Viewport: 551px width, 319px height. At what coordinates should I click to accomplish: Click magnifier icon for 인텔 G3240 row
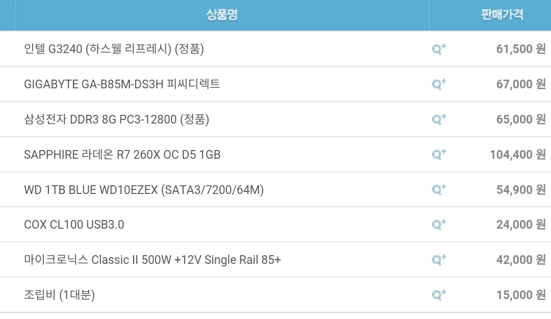click(439, 49)
